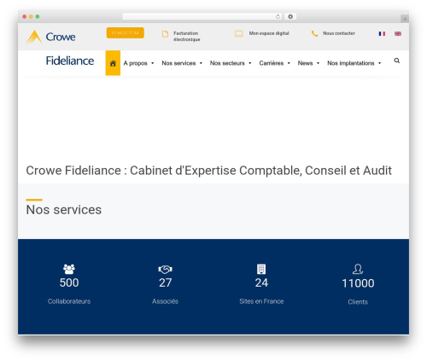Expand the News dropdown arrow
427x361 pixels.
318,63
